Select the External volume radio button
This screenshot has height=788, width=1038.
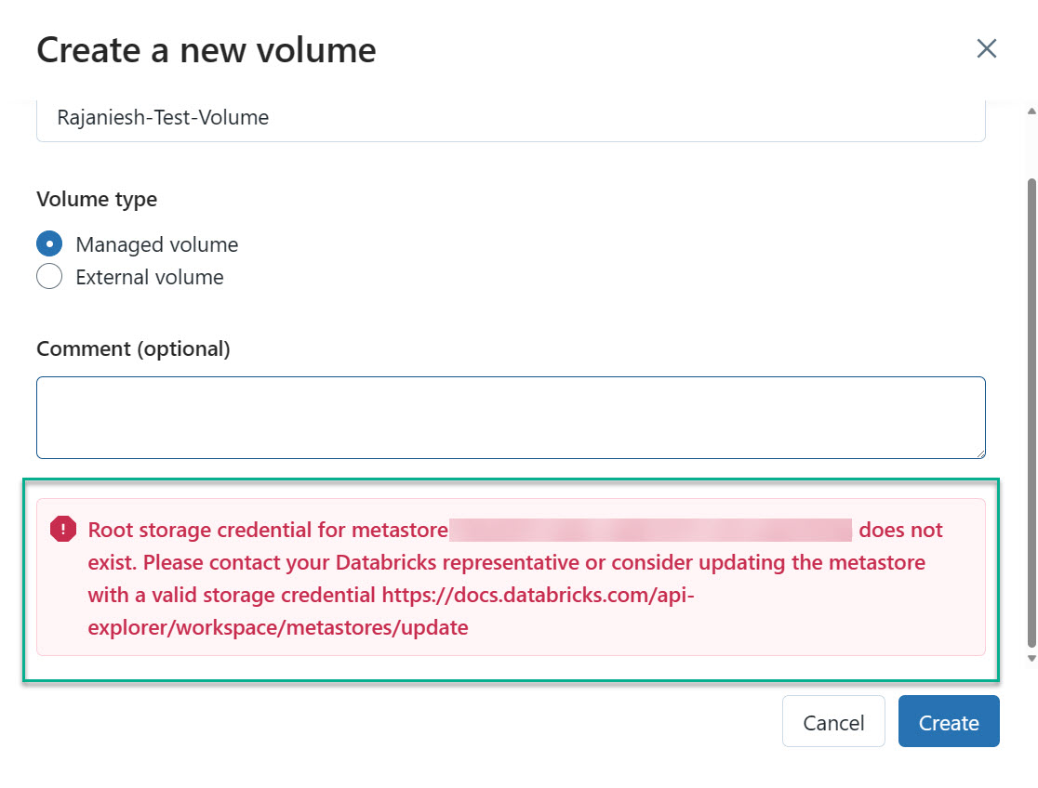pyautogui.click(x=48, y=276)
